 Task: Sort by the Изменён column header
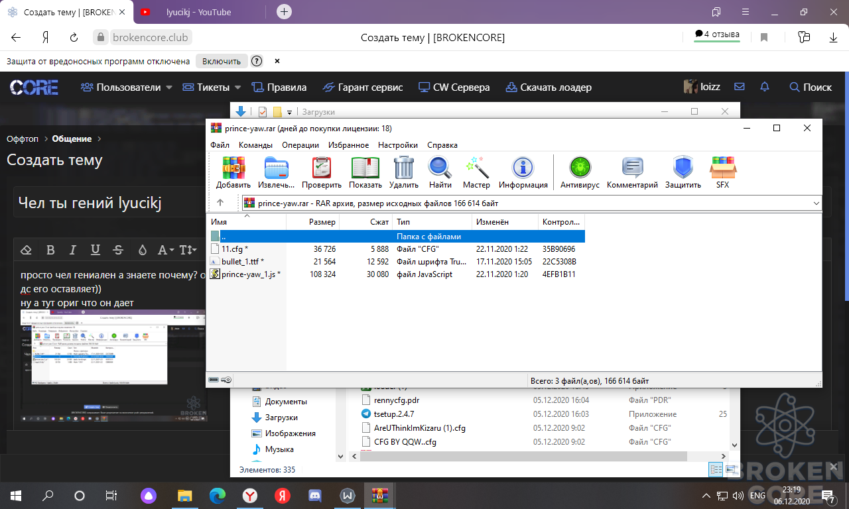[x=505, y=222]
